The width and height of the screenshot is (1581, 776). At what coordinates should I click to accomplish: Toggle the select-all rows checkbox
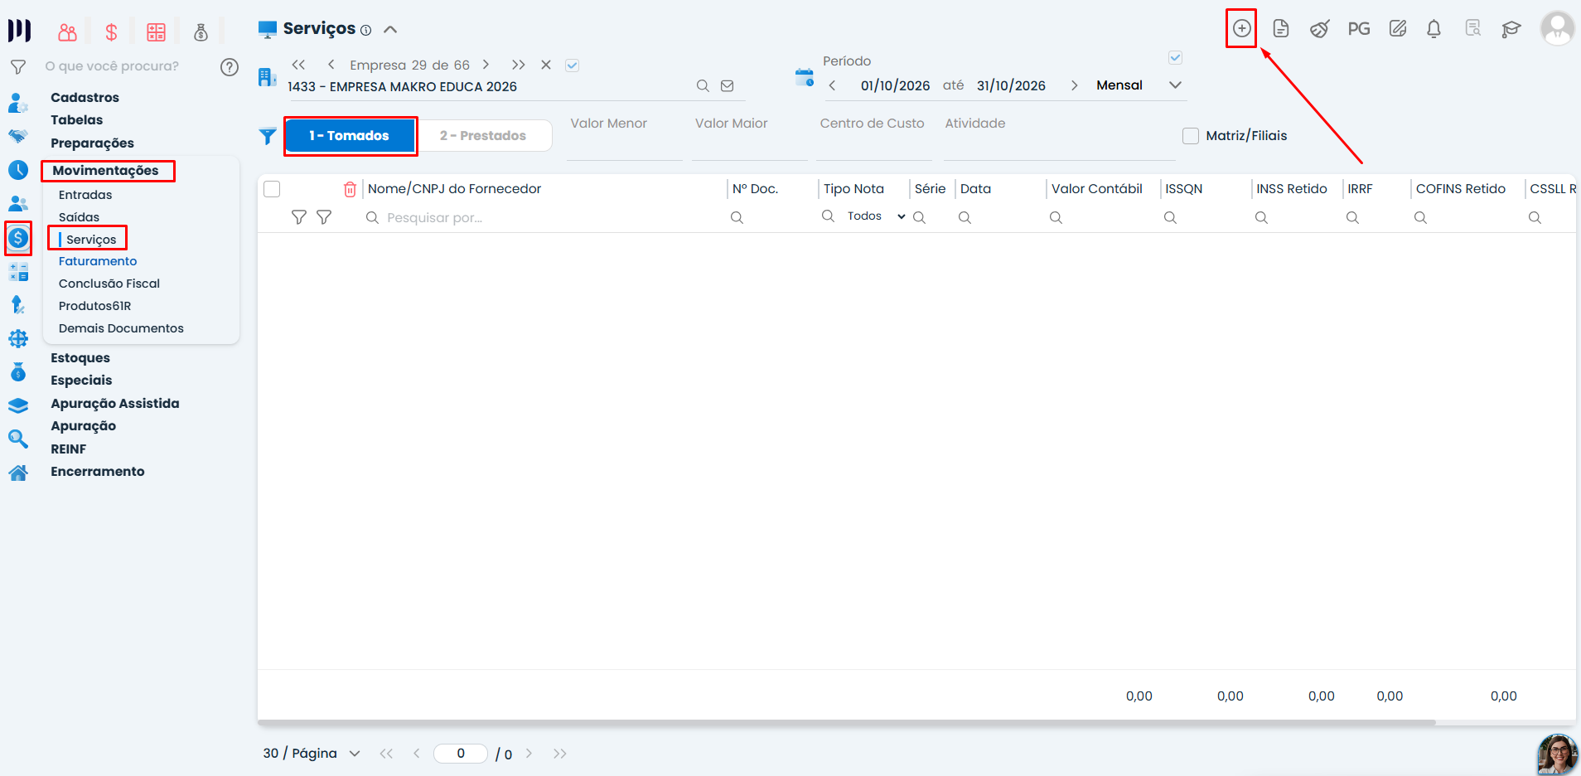(x=272, y=189)
